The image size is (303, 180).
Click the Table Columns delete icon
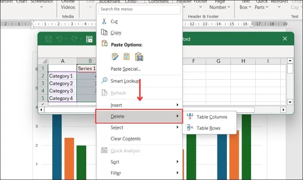190,117
